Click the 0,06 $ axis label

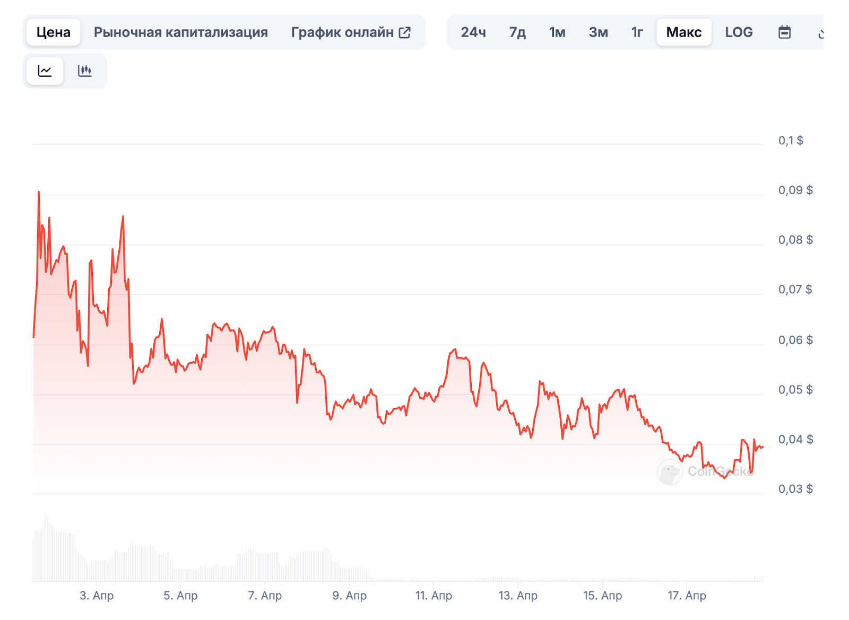(795, 340)
